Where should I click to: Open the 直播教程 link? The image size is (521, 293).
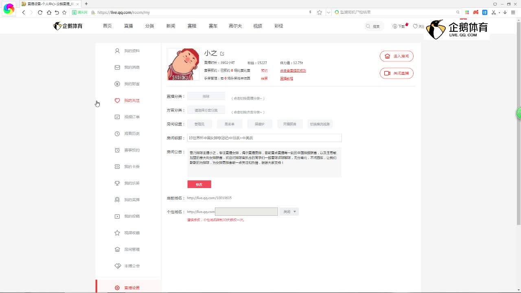(x=287, y=79)
